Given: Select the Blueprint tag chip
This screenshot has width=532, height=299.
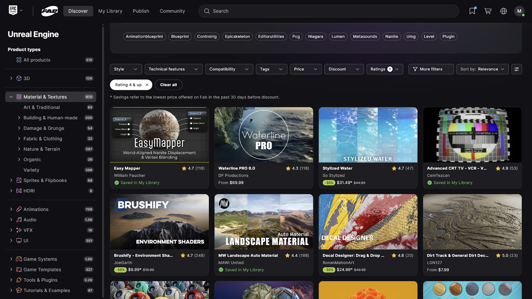Looking at the screenshot, I should tap(180, 36).
